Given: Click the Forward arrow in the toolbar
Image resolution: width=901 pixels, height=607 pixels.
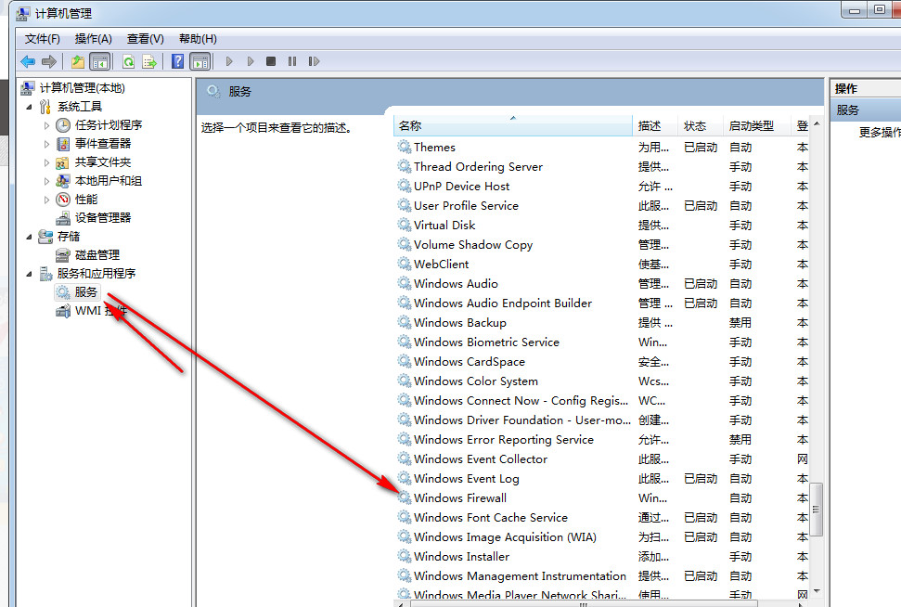Looking at the screenshot, I should coord(49,61).
